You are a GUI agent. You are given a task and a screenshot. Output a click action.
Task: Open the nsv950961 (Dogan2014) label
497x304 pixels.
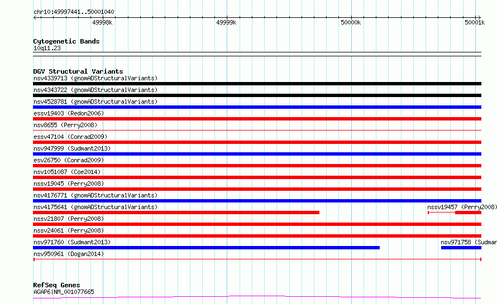point(69,254)
